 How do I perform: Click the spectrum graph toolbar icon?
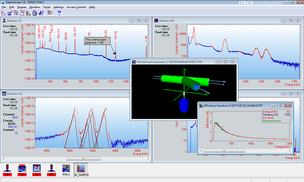coord(4,13)
